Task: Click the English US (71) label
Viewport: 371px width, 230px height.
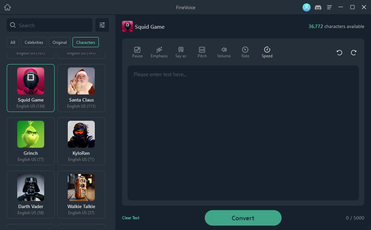Action: [81, 160]
